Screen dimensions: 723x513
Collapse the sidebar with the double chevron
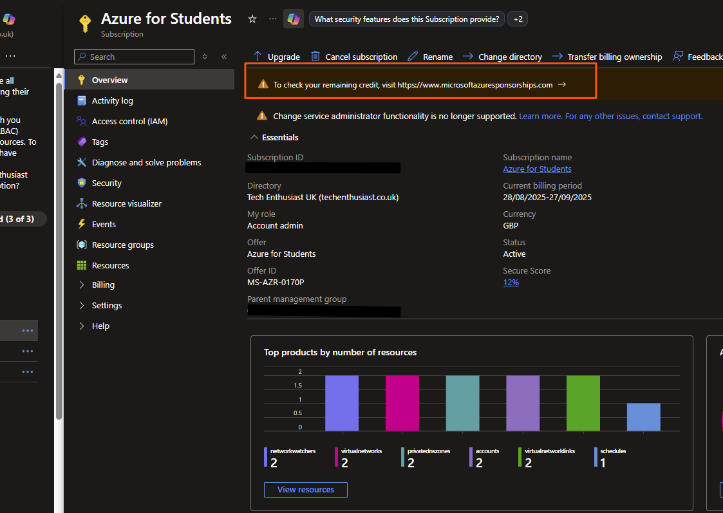[224, 57]
